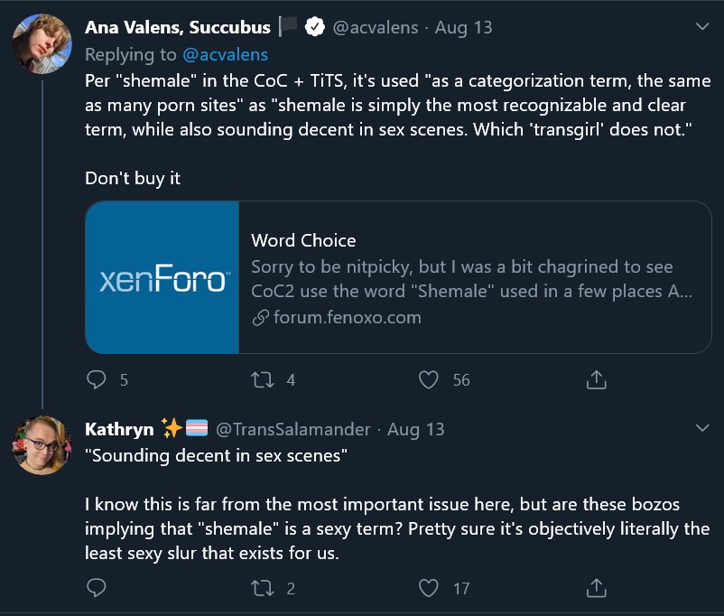
Task: Share Kathryn's tweet
Action: pos(596,588)
